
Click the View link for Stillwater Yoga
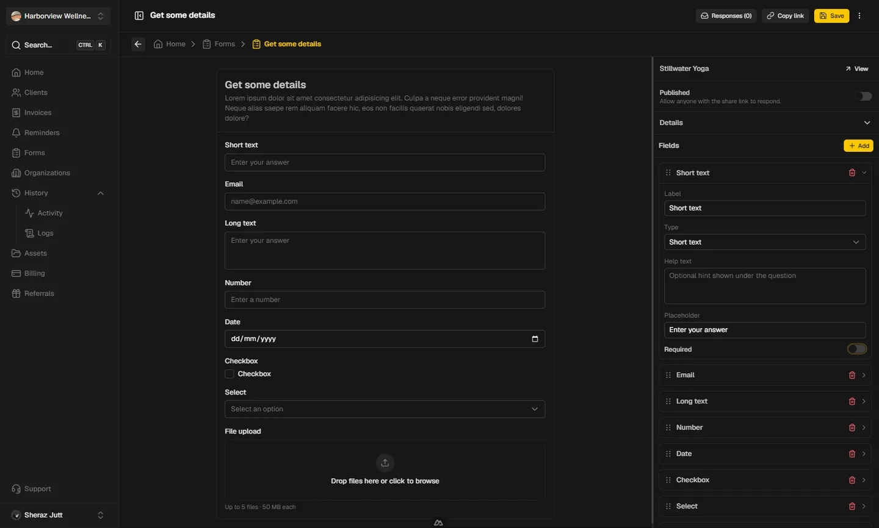[x=857, y=69]
